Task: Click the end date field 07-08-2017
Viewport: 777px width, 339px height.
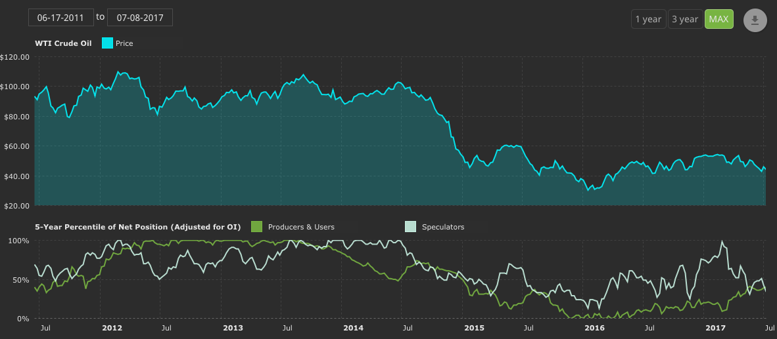Action: [139, 18]
